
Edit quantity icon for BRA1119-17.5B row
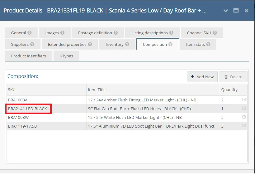pos(244,126)
